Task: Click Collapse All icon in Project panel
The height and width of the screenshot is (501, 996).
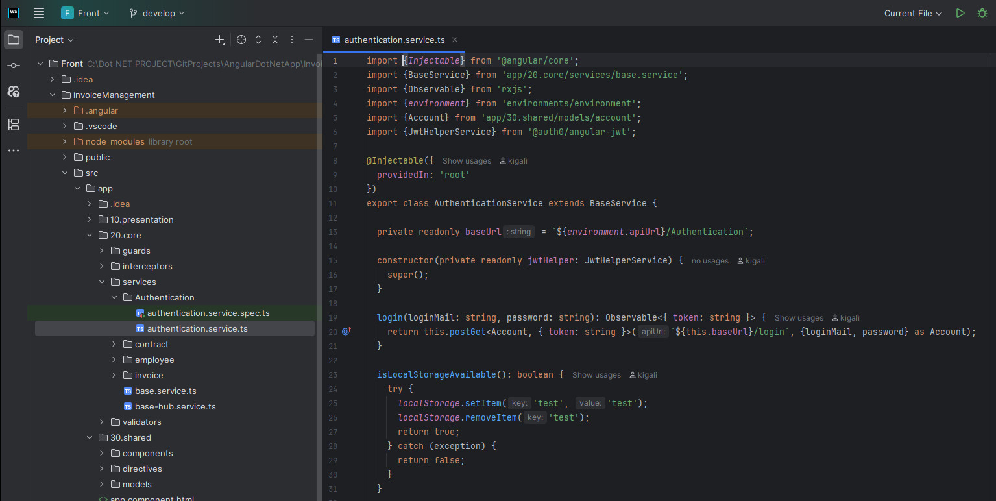Action: [x=275, y=40]
